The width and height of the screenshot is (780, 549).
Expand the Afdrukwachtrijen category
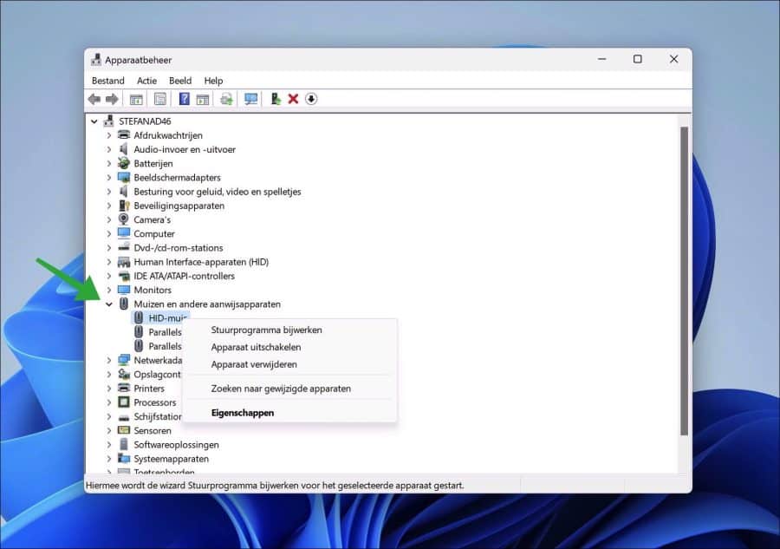[109, 135]
